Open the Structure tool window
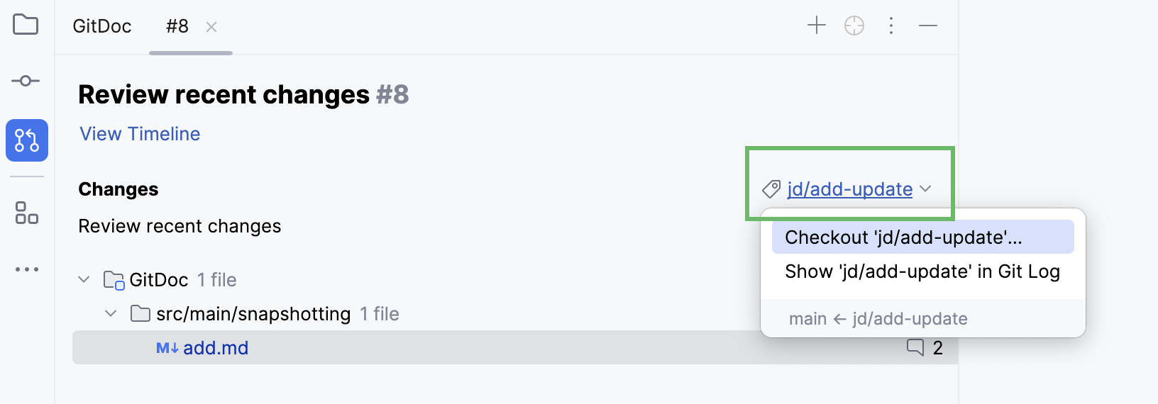The image size is (1158, 404). 27,213
